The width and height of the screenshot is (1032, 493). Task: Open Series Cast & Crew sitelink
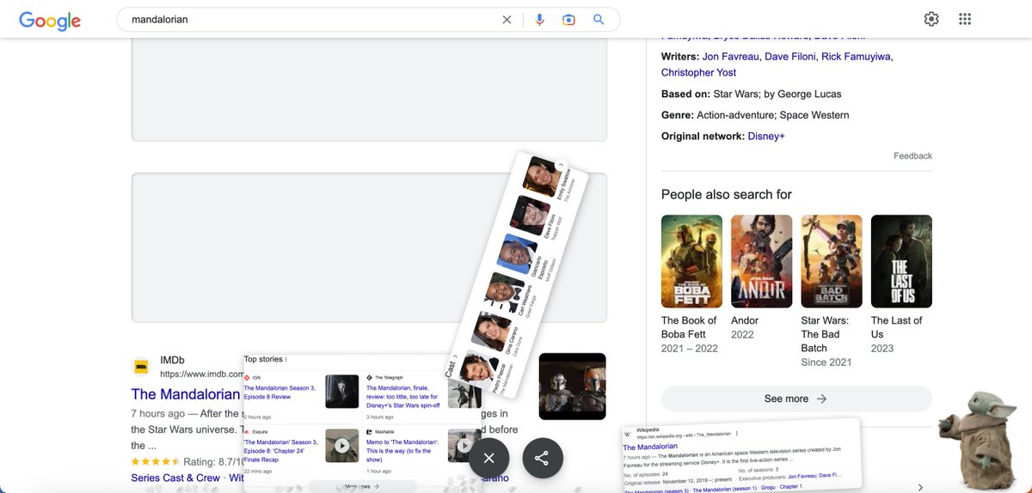click(175, 478)
